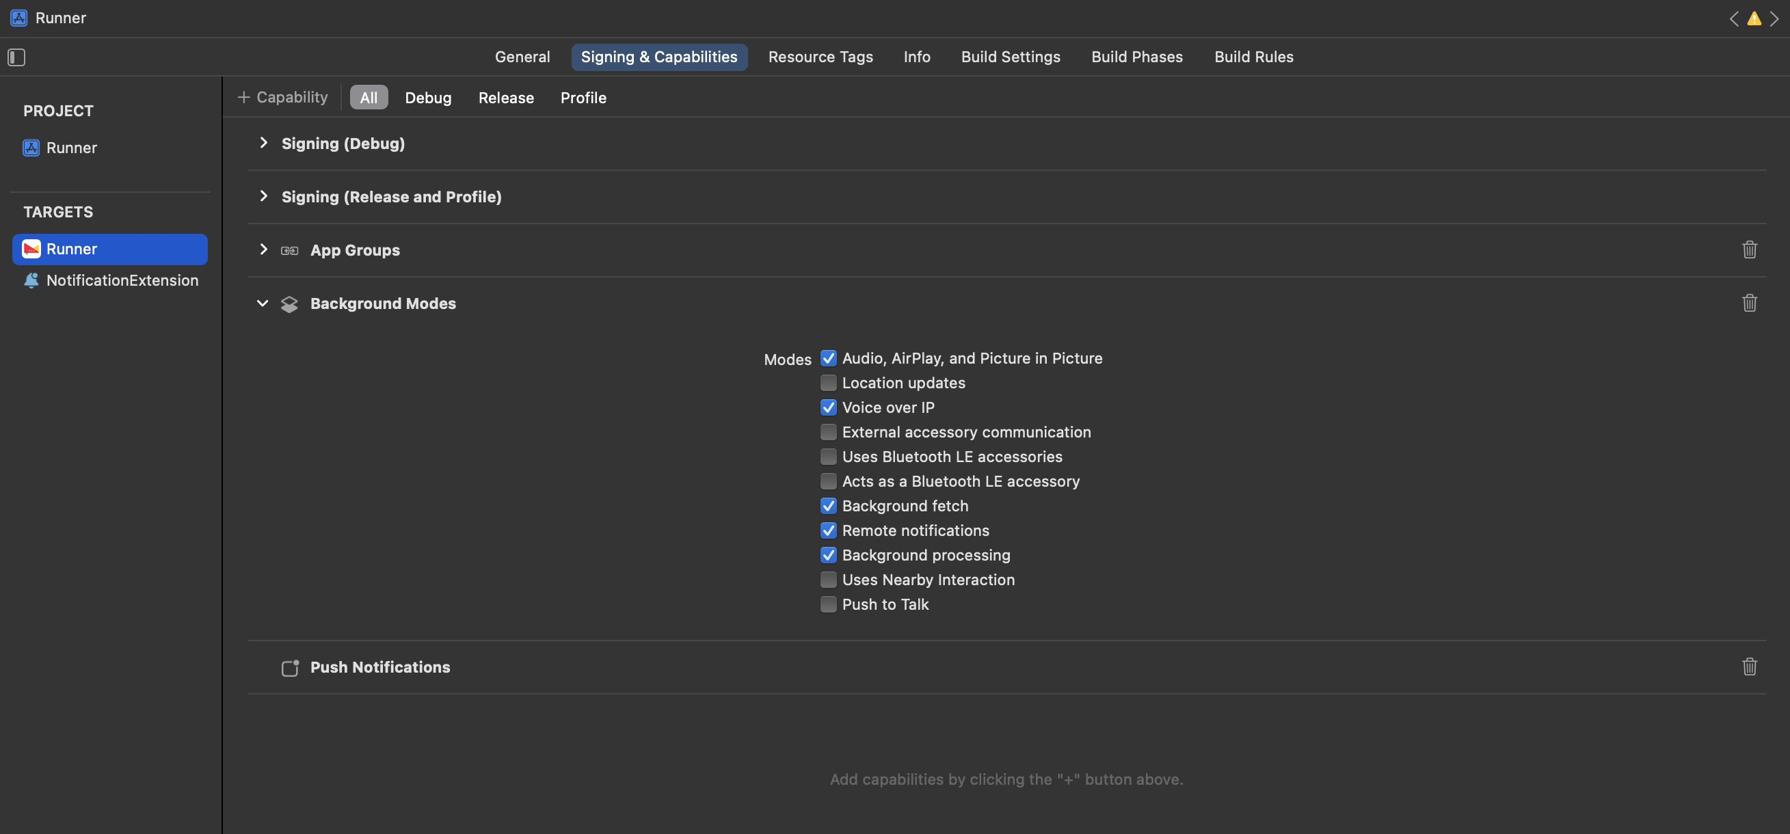This screenshot has width=1790, height=834.
Task: Delete Background Modes capability via trash icon
Action: pyautogui.click(x=1749, y=303)
